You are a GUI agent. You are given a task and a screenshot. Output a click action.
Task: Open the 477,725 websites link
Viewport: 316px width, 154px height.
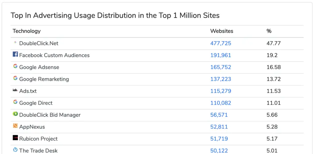221,43
